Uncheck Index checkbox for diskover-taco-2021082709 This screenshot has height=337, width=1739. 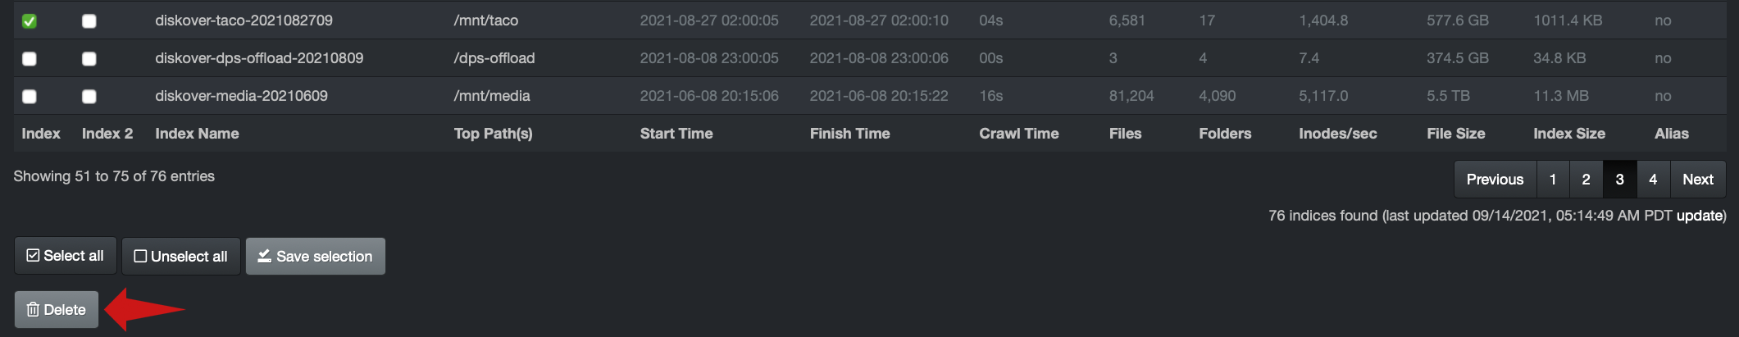pyautogui.click(x=30, y=21)
